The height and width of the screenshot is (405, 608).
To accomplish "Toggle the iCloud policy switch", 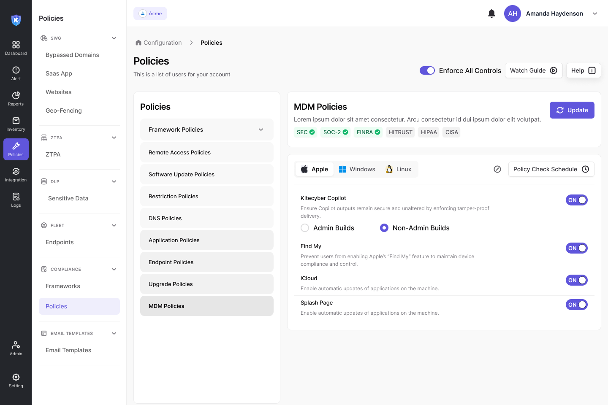I will [x=576, y=280].
